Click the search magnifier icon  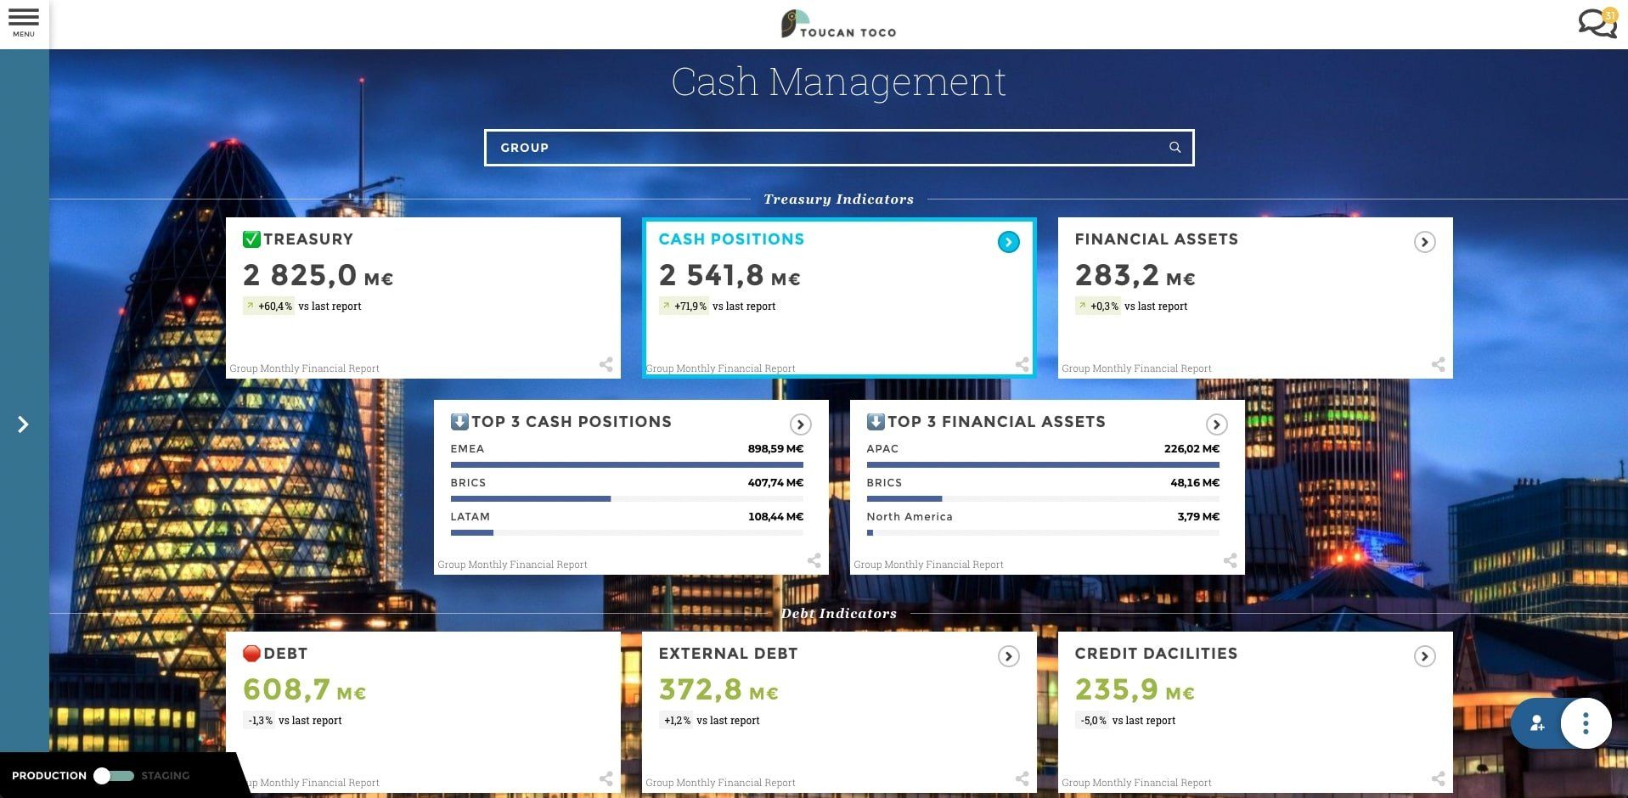[1175, 148]
